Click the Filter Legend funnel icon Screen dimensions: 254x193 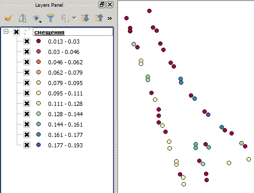50,18
